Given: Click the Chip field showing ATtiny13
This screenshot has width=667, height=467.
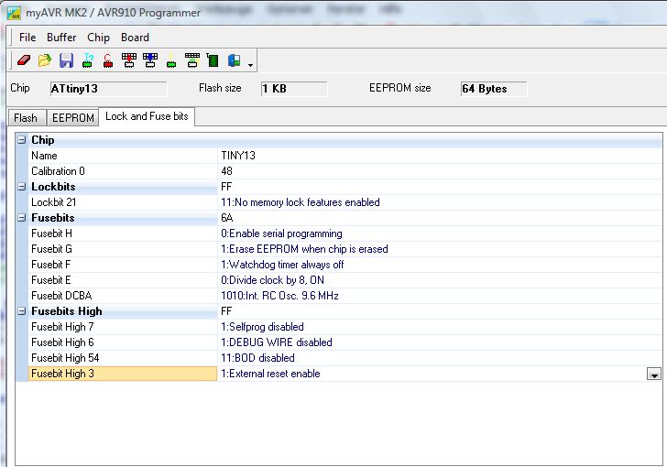Looking at the screenshot, I should [108, 89].
